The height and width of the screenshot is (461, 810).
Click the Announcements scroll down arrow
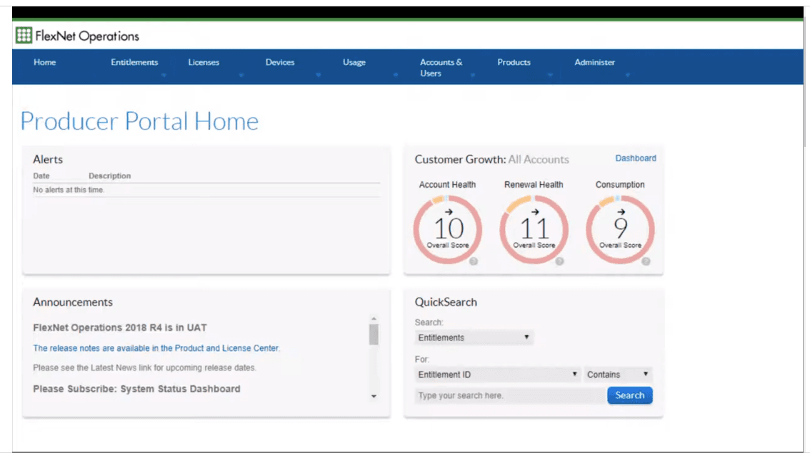[374, 397]
